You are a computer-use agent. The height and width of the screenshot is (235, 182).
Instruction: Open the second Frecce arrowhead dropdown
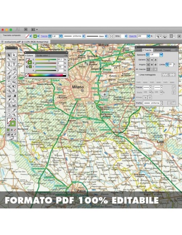[161, 87]
